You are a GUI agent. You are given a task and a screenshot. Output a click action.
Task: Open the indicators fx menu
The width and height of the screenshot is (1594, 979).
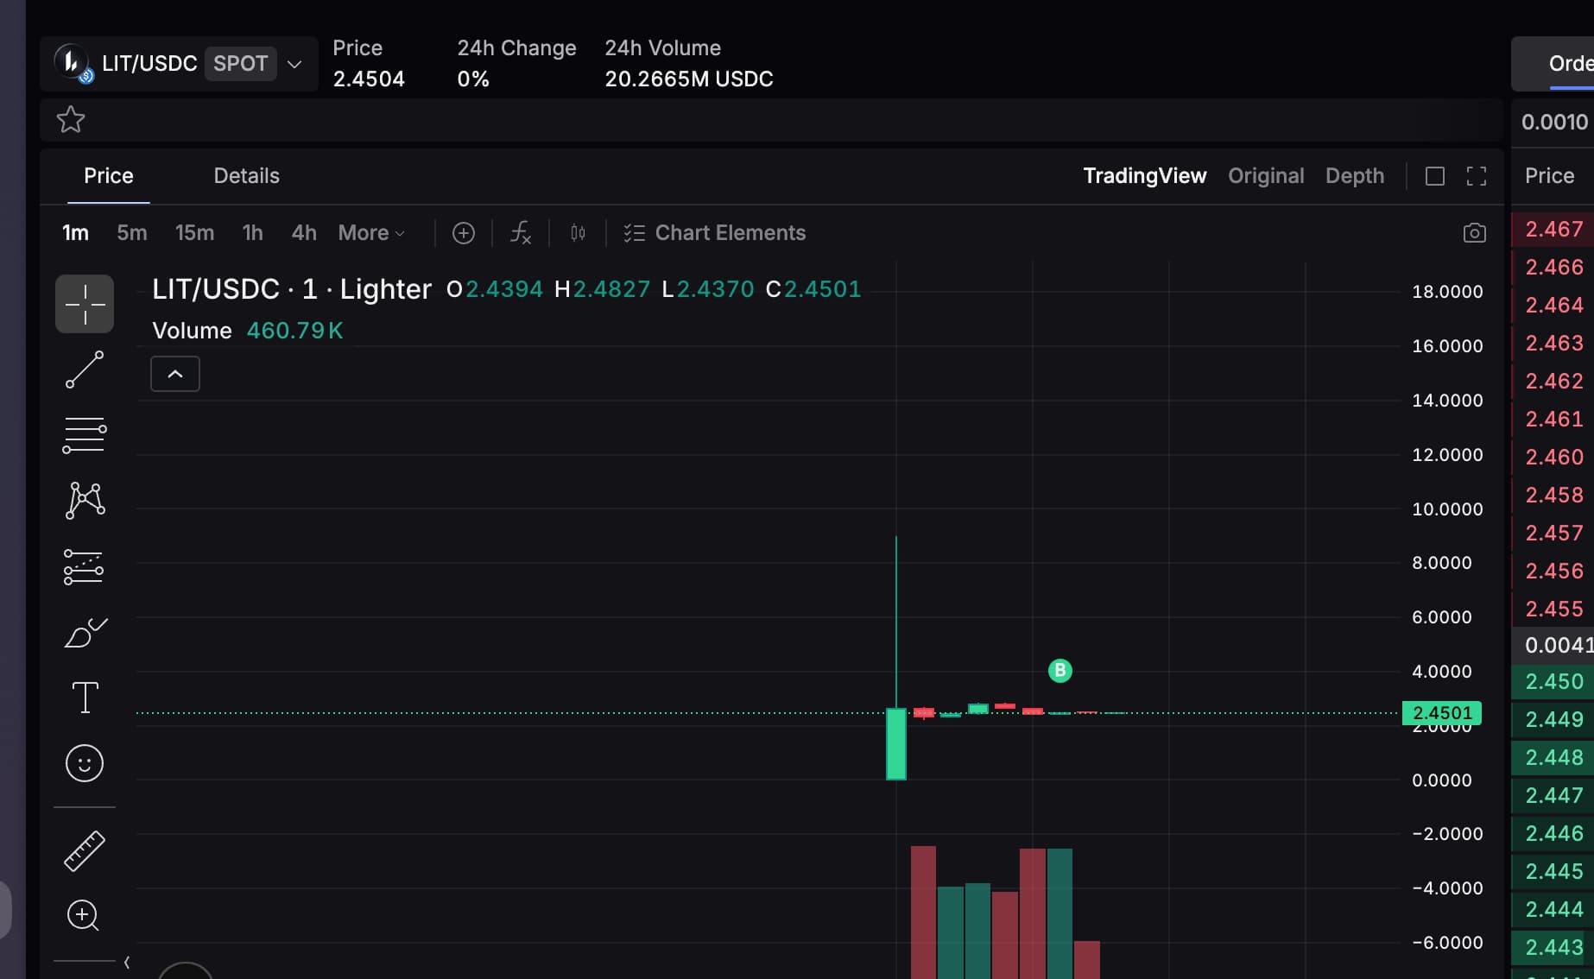click(521, 233)
